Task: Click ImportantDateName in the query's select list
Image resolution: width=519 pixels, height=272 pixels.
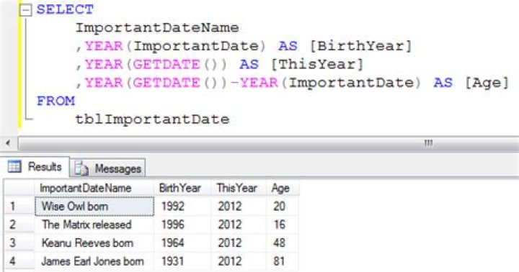Action: click(157, 28)
